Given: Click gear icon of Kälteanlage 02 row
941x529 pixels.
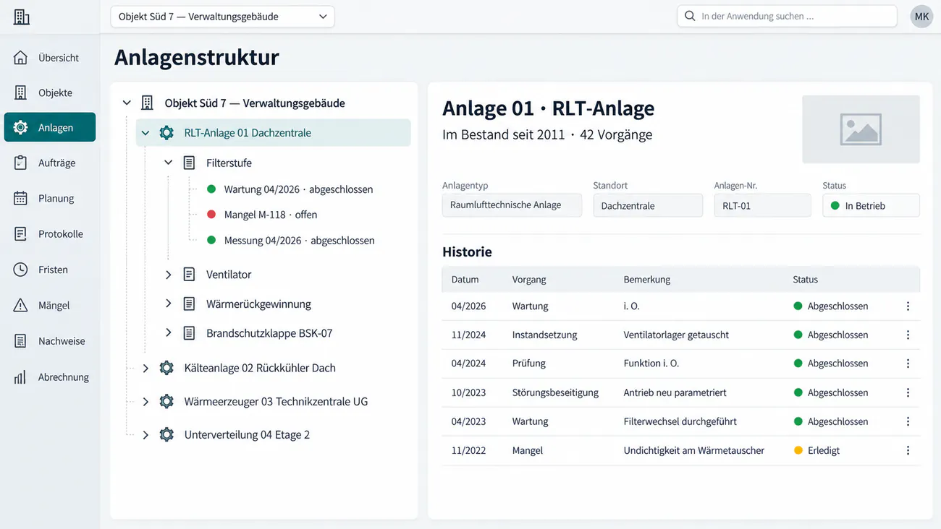Looking at the screenshot, I should pos(166,368).
